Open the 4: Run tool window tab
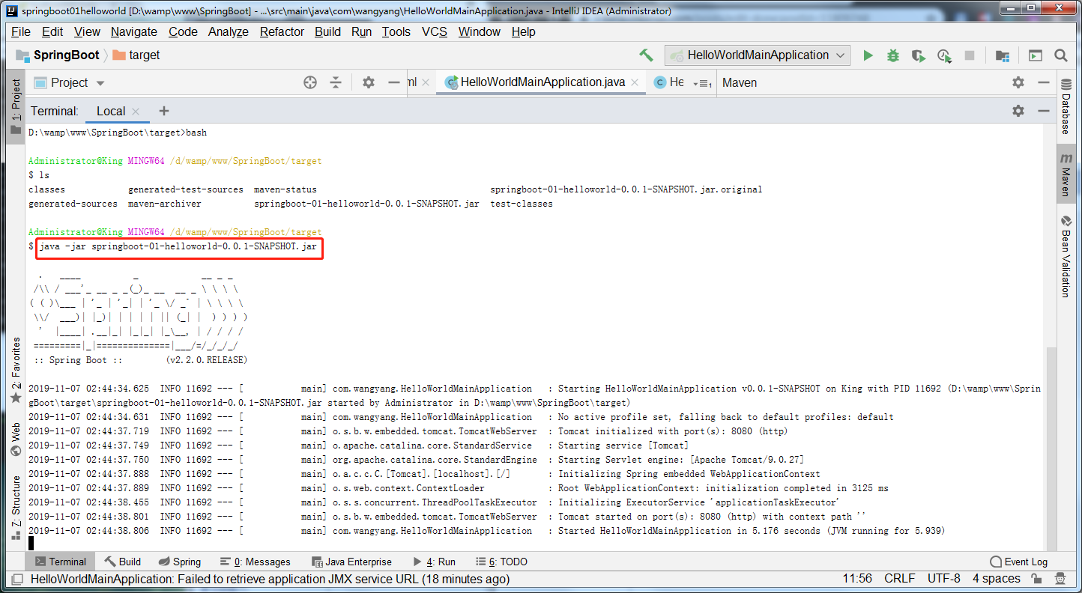This screenshot has width=1082, height=593. (435, 562)
